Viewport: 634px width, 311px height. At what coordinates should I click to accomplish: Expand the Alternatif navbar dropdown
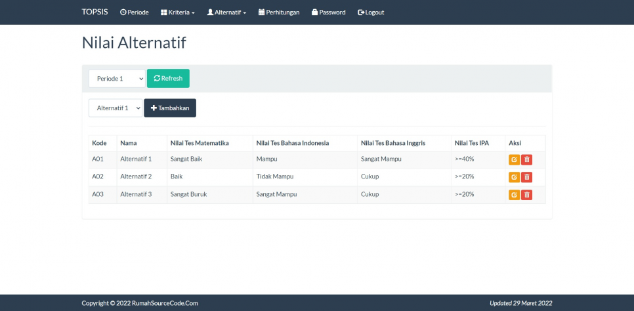(226, 12)
